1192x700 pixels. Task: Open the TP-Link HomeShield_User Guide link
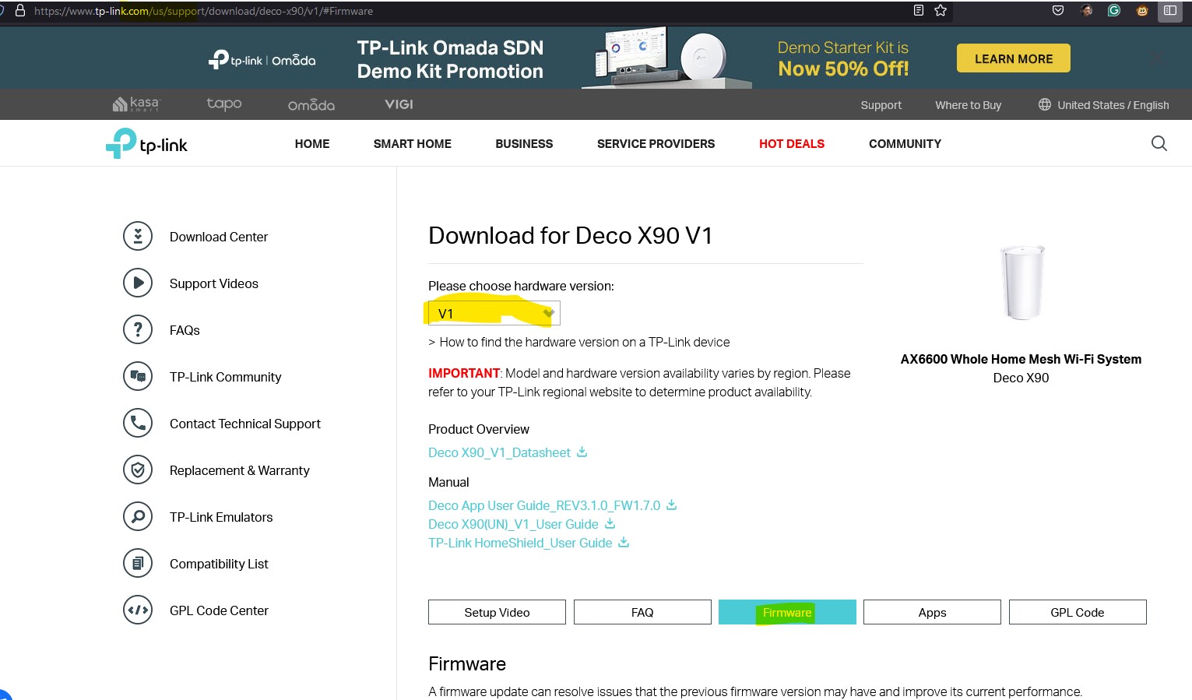coord(520,543)
